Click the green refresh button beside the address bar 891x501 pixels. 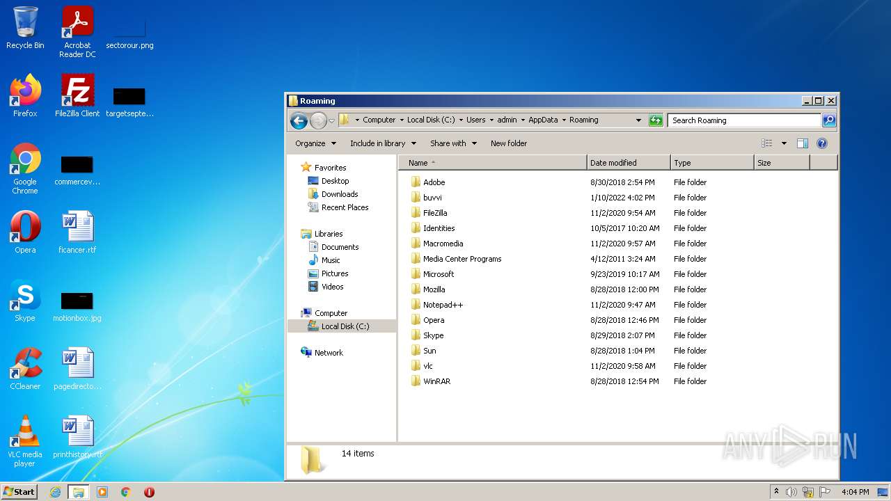pyautogui.click(x=655, y=120)
